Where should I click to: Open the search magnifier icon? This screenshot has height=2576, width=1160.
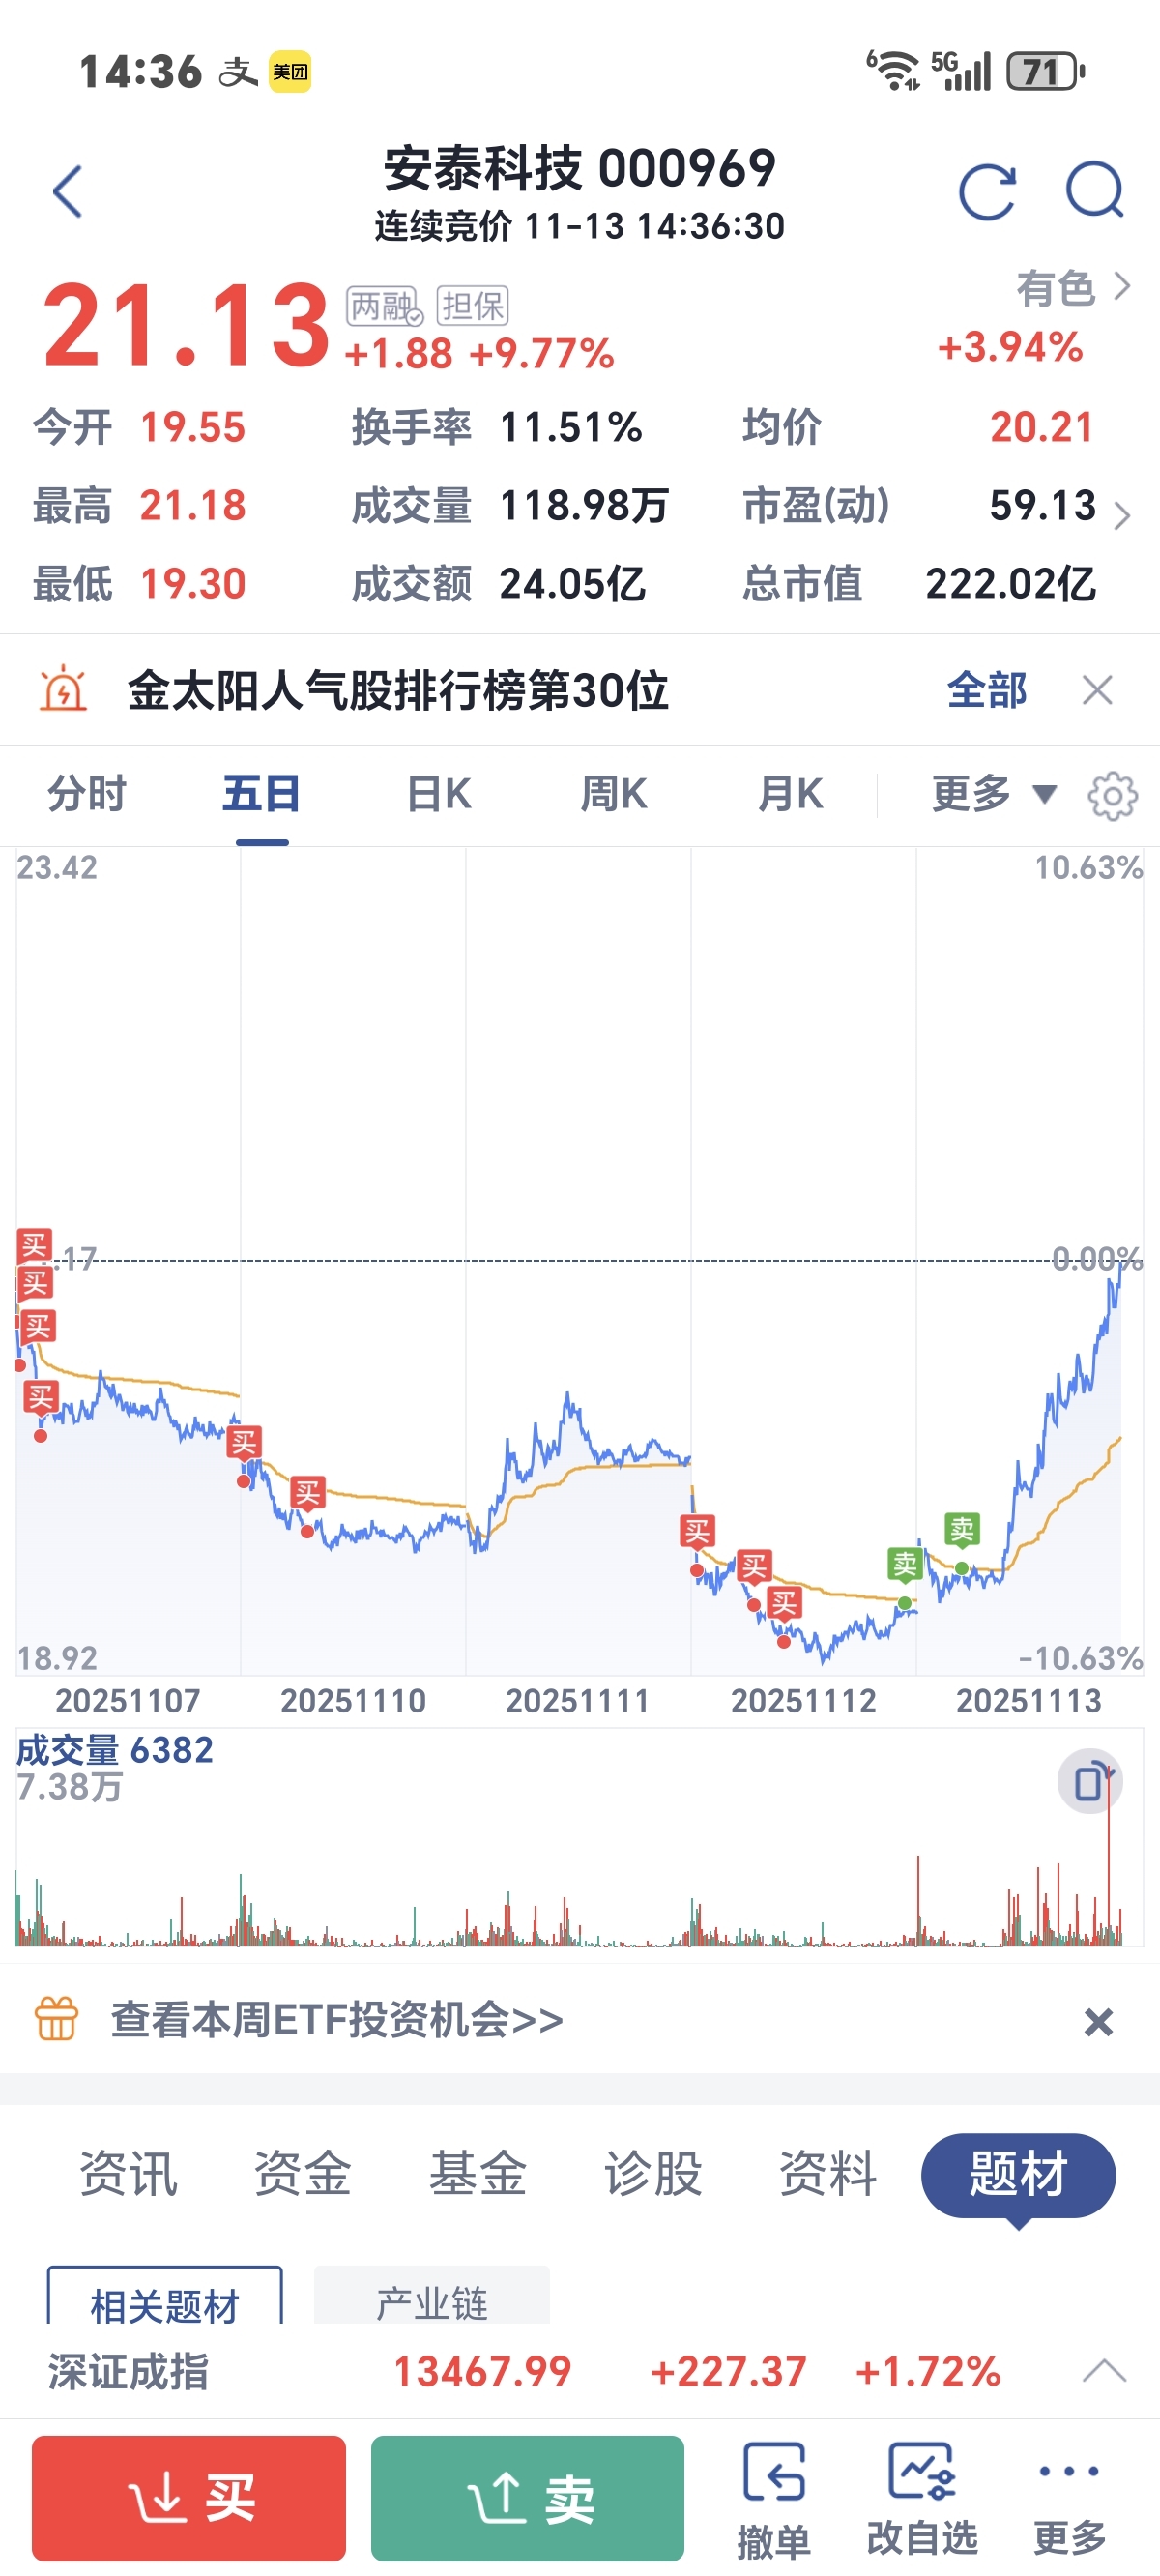point(1095,190)
